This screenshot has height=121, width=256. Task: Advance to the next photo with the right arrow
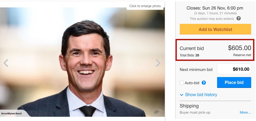(x=158, y=63)
